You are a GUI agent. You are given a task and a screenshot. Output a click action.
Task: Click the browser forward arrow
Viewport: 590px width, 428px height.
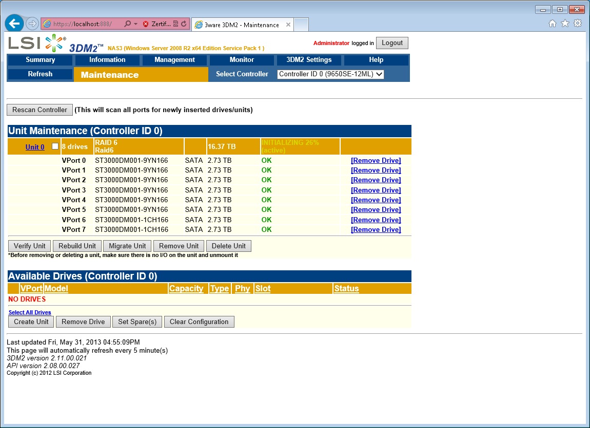tap(32, 24)
